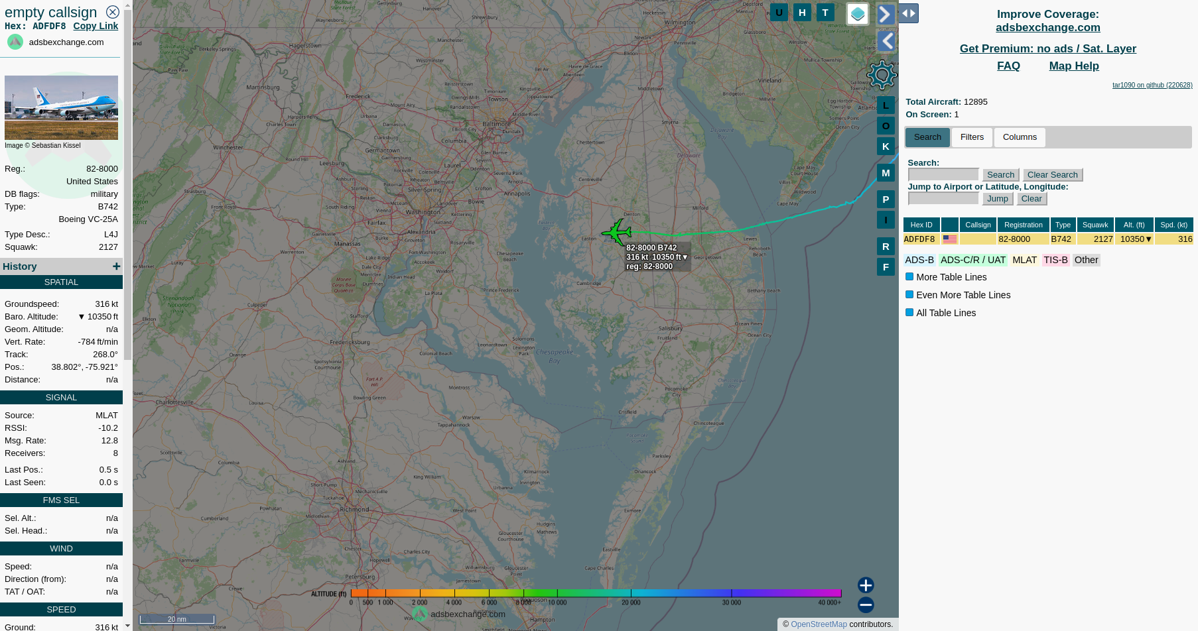Collapse the SPEED section header

tap(61, 610)
